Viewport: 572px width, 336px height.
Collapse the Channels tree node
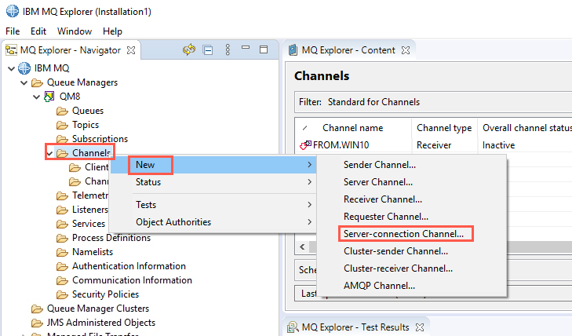pyautogui.click(x=50, y=153)
